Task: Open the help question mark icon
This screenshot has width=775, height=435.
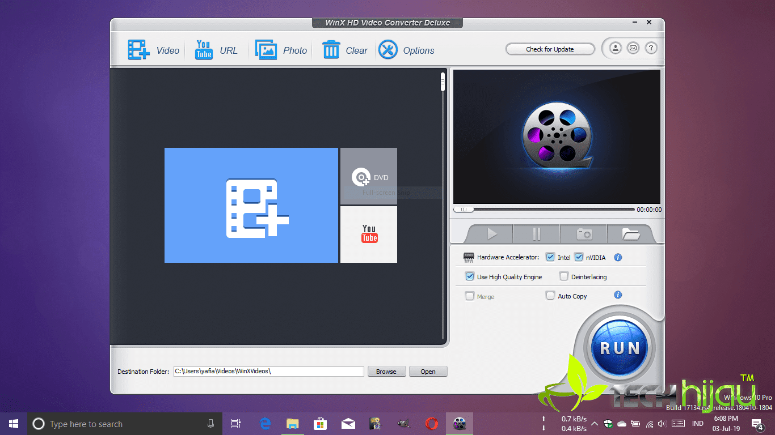Action: pos(651,48)
